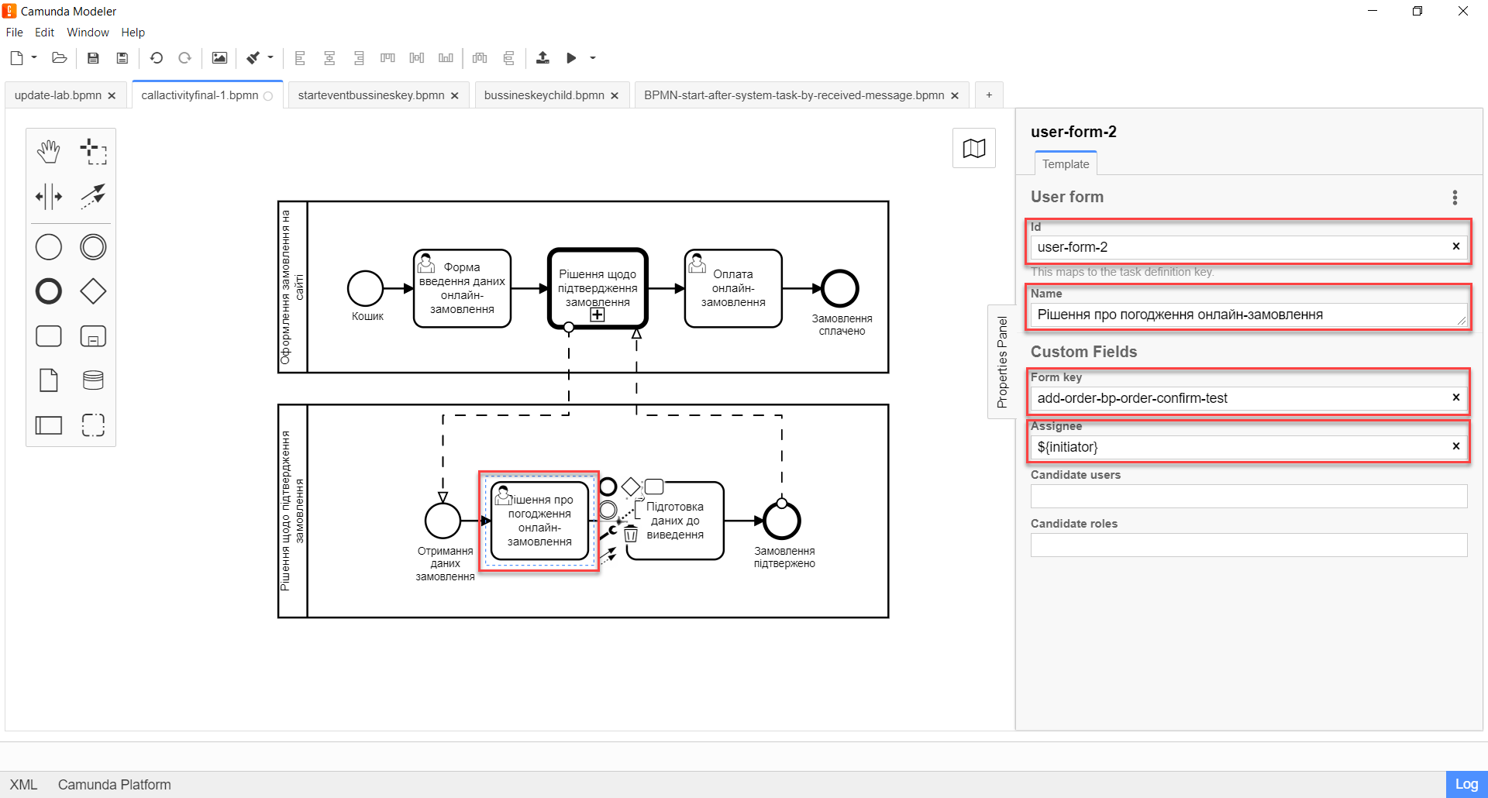1488x798 pixels.
Task: Select the Template tab in properties
Action: click(1066, 164)
